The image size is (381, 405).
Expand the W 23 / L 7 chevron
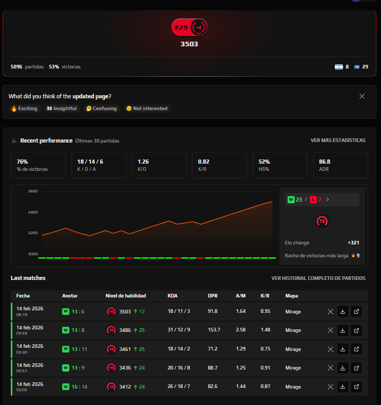328,200
